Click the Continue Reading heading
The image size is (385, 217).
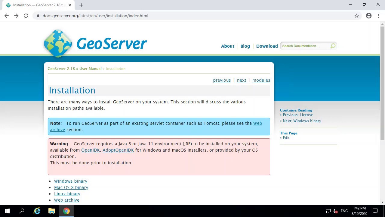296,110
